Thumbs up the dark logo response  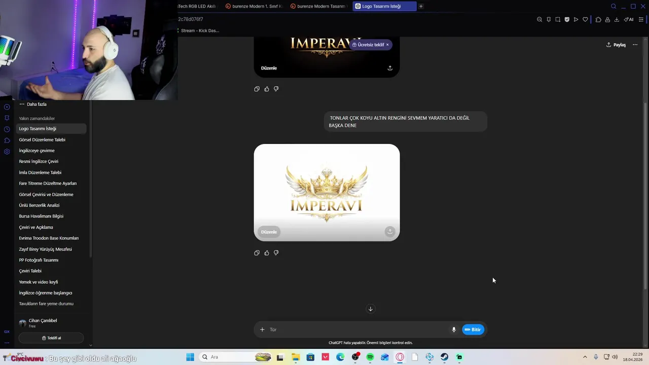tap(267, 89)
